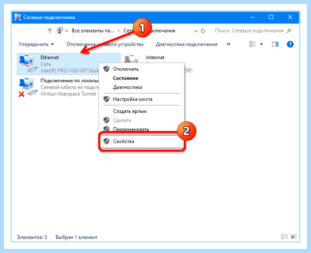Show more toolbar commands chevron
311x253 pixels.
coord(229,44)
